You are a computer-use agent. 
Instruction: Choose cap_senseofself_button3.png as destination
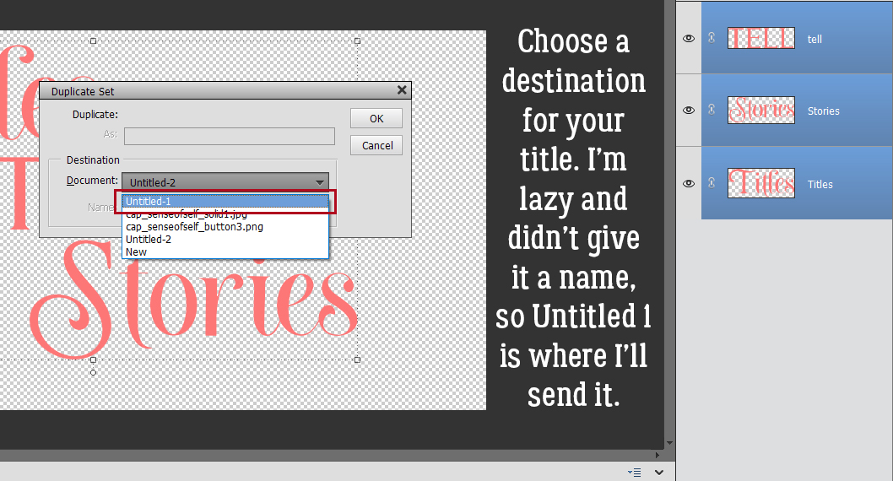pos(225,226)
